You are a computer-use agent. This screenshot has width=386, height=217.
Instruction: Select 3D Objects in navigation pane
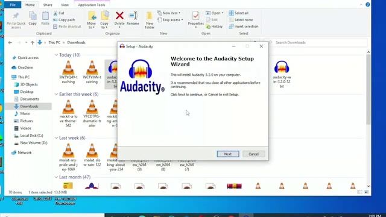tap(29, 84)
